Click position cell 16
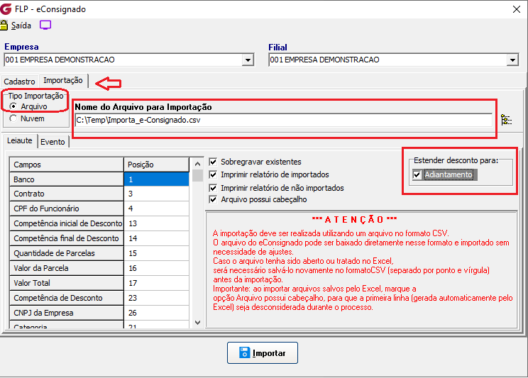528x378 pixels. click(157, 268)
